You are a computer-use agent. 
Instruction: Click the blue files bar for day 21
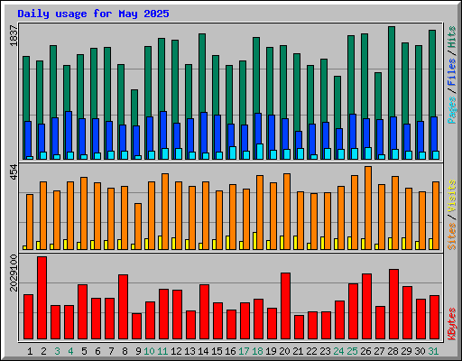[x=299, y=140]
